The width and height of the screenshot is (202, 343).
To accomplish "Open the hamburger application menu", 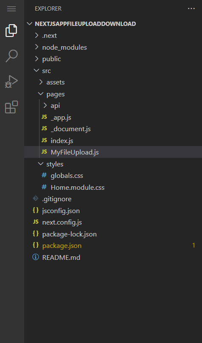I will coord(11,9).
